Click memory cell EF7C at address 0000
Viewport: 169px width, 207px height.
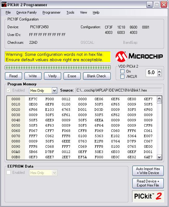pyautogui.click(x=33, y=99)
